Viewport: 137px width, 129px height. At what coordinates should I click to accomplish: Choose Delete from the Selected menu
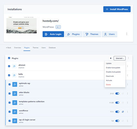pos(115,85)
